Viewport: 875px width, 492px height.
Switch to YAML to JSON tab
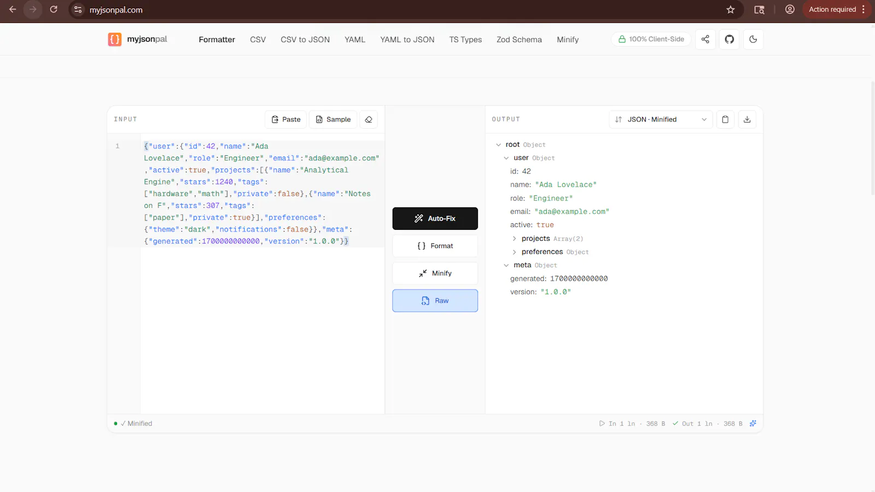click(x=407, y=39)
